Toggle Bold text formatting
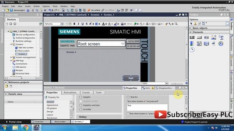The width and height of the screenshot is (234, 131). coord(74,24)
